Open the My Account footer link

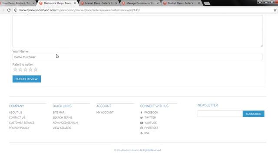[x=105, y=113]
